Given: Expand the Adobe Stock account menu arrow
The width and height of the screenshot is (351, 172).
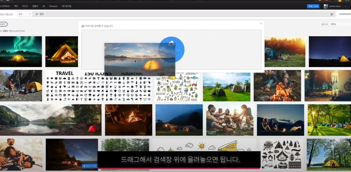Looking at the screenshot, I should 345,6.
